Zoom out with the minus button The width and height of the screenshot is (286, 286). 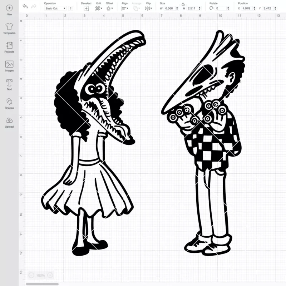point(31,275)
